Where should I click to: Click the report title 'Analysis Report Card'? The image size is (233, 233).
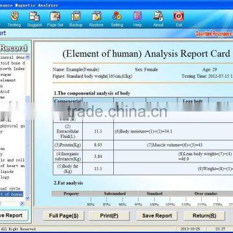187,54
